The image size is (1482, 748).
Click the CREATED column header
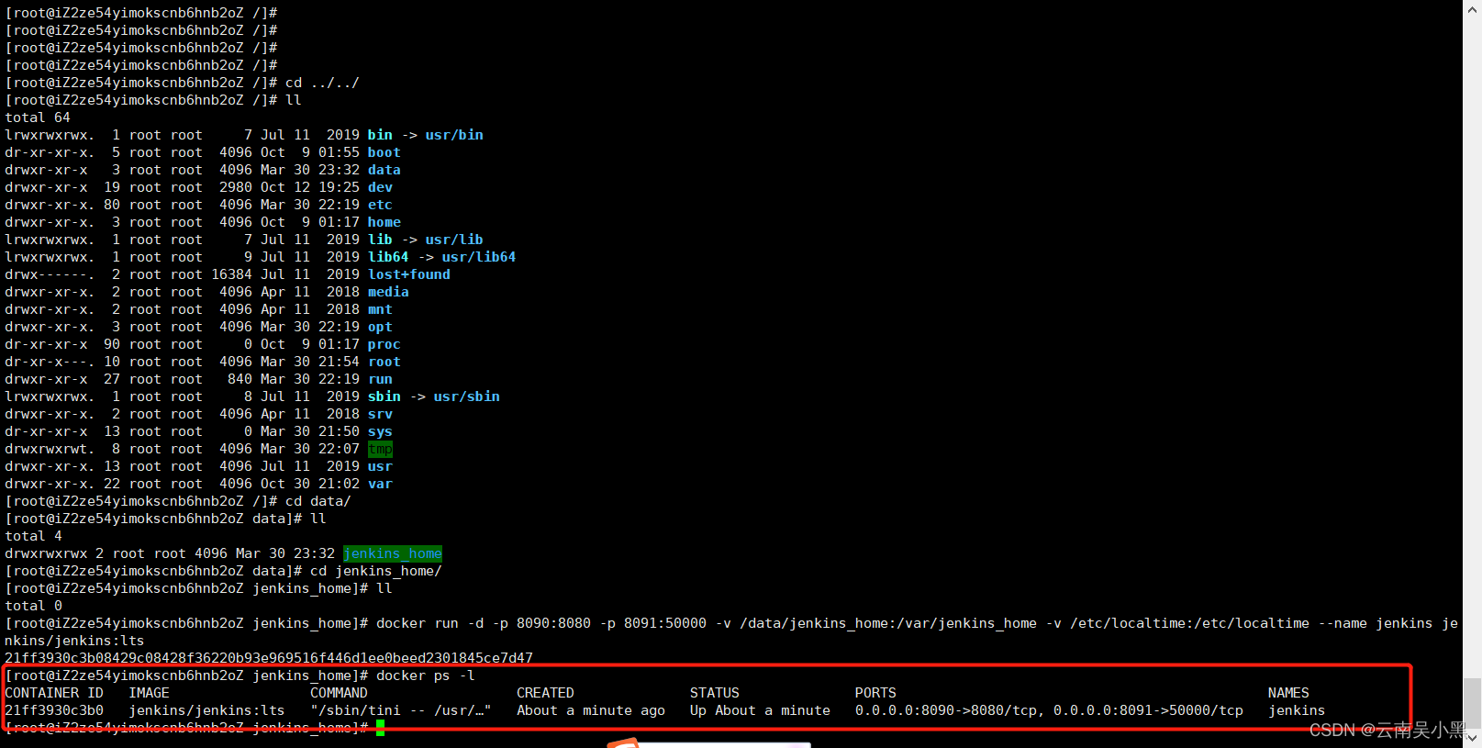pos(545,693)
